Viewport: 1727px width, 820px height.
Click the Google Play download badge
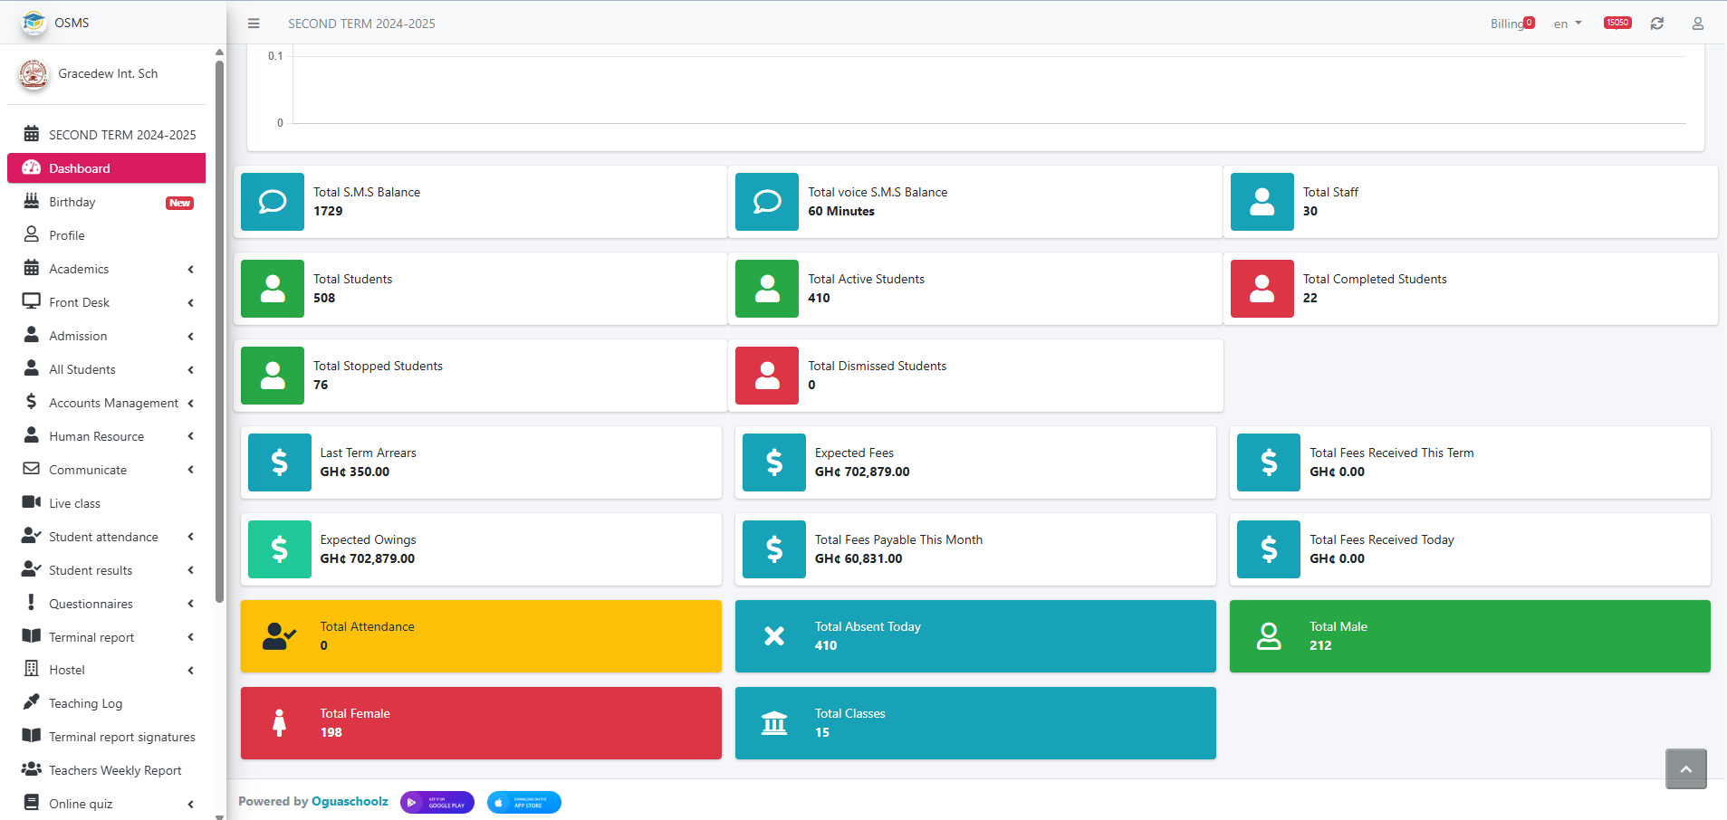[437, 803]
